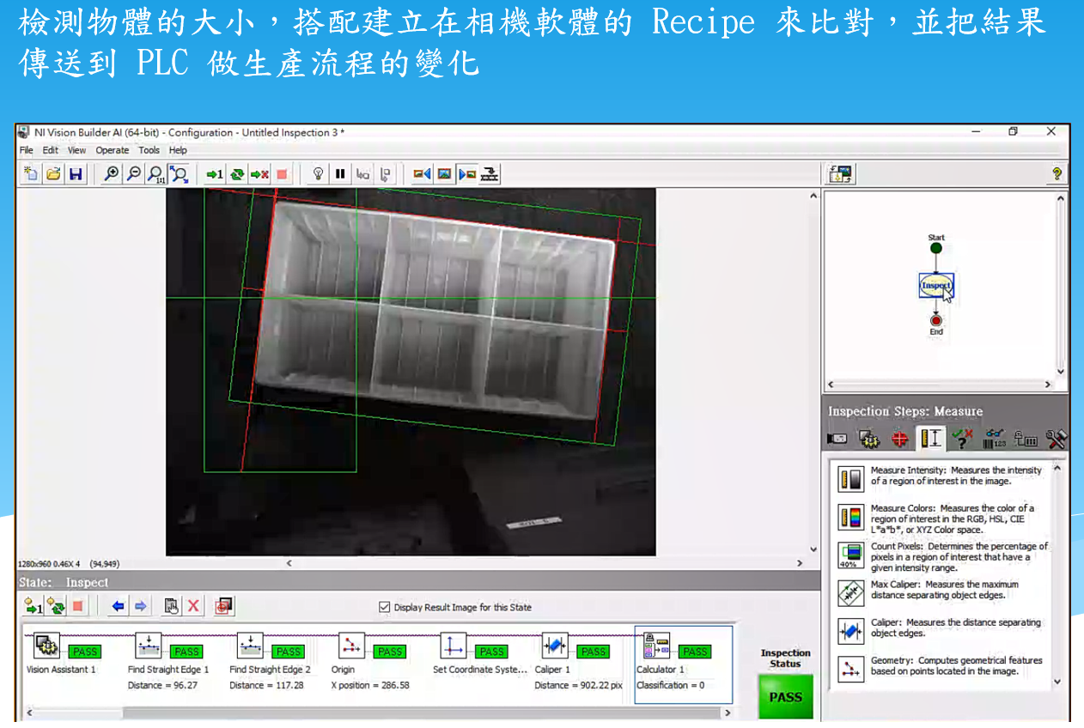Stop the Inspect state run
1084x728 pixels.
(78, 607)
